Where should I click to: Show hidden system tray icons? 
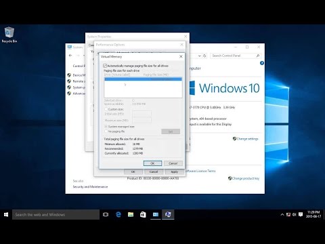(282, 215)
